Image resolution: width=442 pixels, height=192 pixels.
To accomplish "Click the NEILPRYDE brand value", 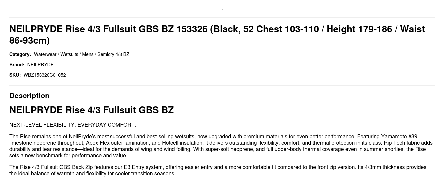I will click(x=40, y=65).
